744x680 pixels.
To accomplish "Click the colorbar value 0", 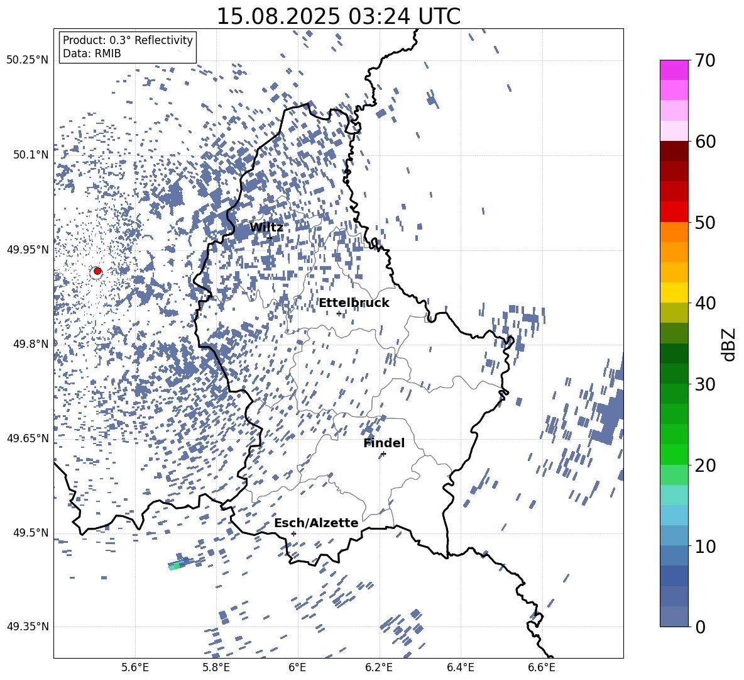I will [700, 627].
